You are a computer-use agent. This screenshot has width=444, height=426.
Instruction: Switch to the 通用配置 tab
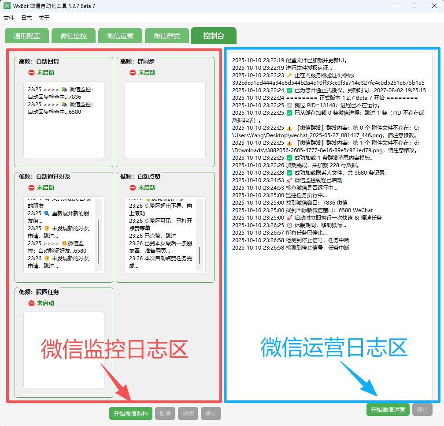point(27,36)
